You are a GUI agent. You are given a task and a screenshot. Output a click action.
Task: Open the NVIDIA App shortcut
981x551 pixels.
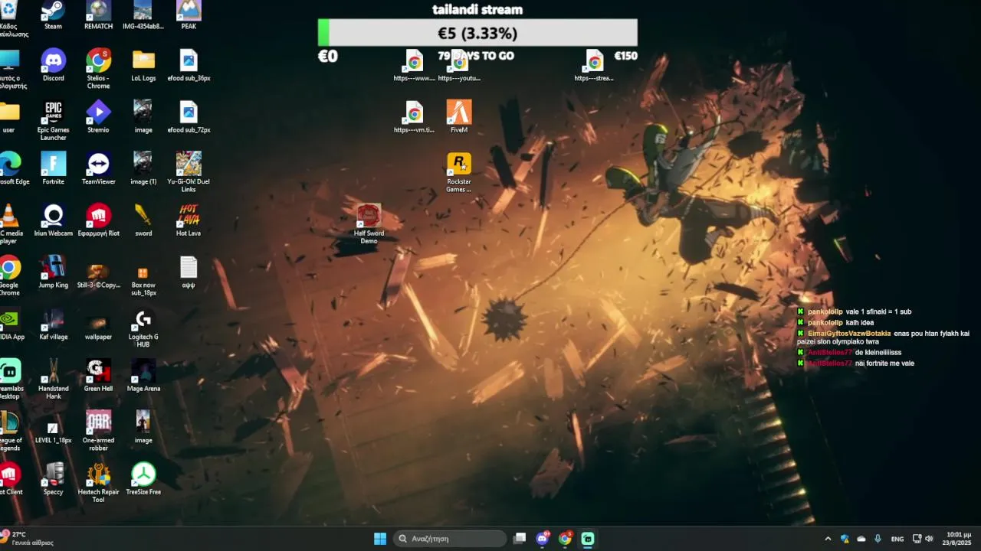tap(8, 324)
